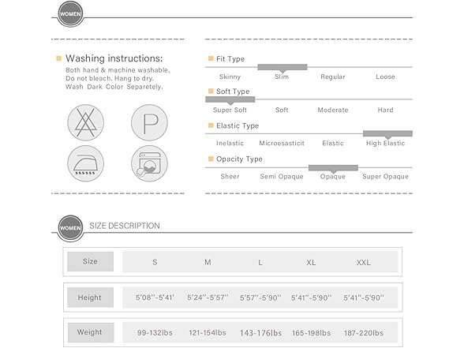The image size is (464, 348).
Task: Click the orange square beside Washing instructions
Action: 59,58
